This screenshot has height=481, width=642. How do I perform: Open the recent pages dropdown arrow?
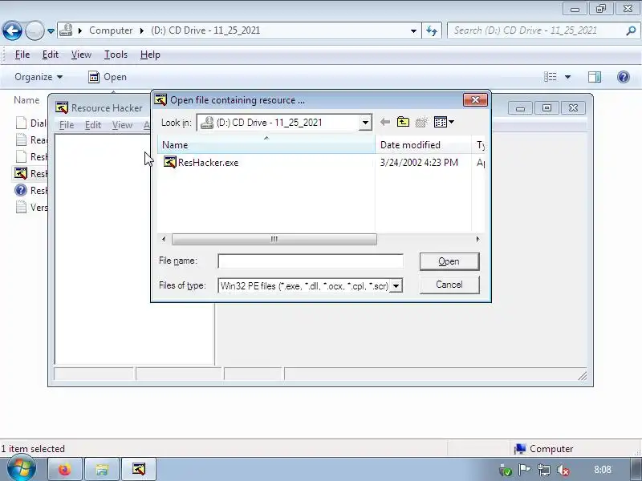pyautogui.click(x=51, y=30)
